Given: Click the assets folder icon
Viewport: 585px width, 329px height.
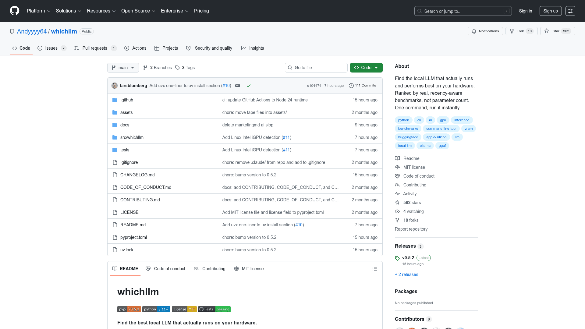Looking at the screenshot, I should [115, 112].
